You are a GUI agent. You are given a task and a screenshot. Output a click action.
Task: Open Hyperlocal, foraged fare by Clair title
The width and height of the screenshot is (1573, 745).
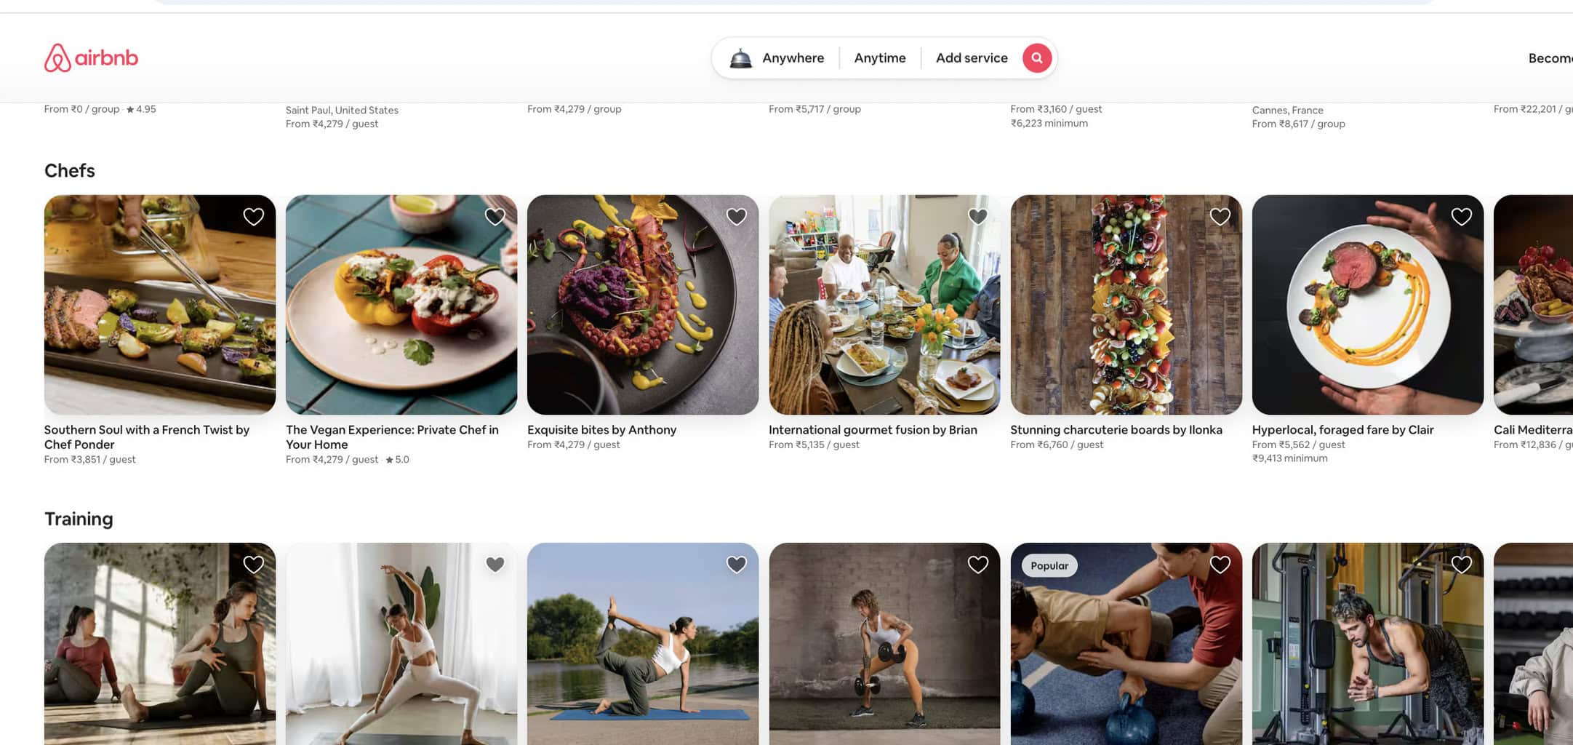click(x=1342, y=430)
